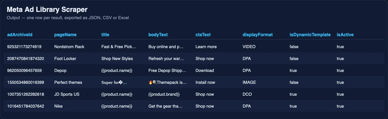The image size is (388, 119).
Task: Select Nike's isDynamicTemplate true value
Action: click(x=293, y=106)
